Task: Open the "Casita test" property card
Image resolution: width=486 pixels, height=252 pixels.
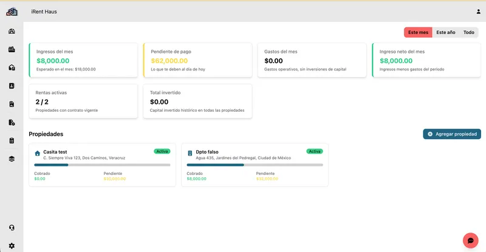Action: (102, 165)
